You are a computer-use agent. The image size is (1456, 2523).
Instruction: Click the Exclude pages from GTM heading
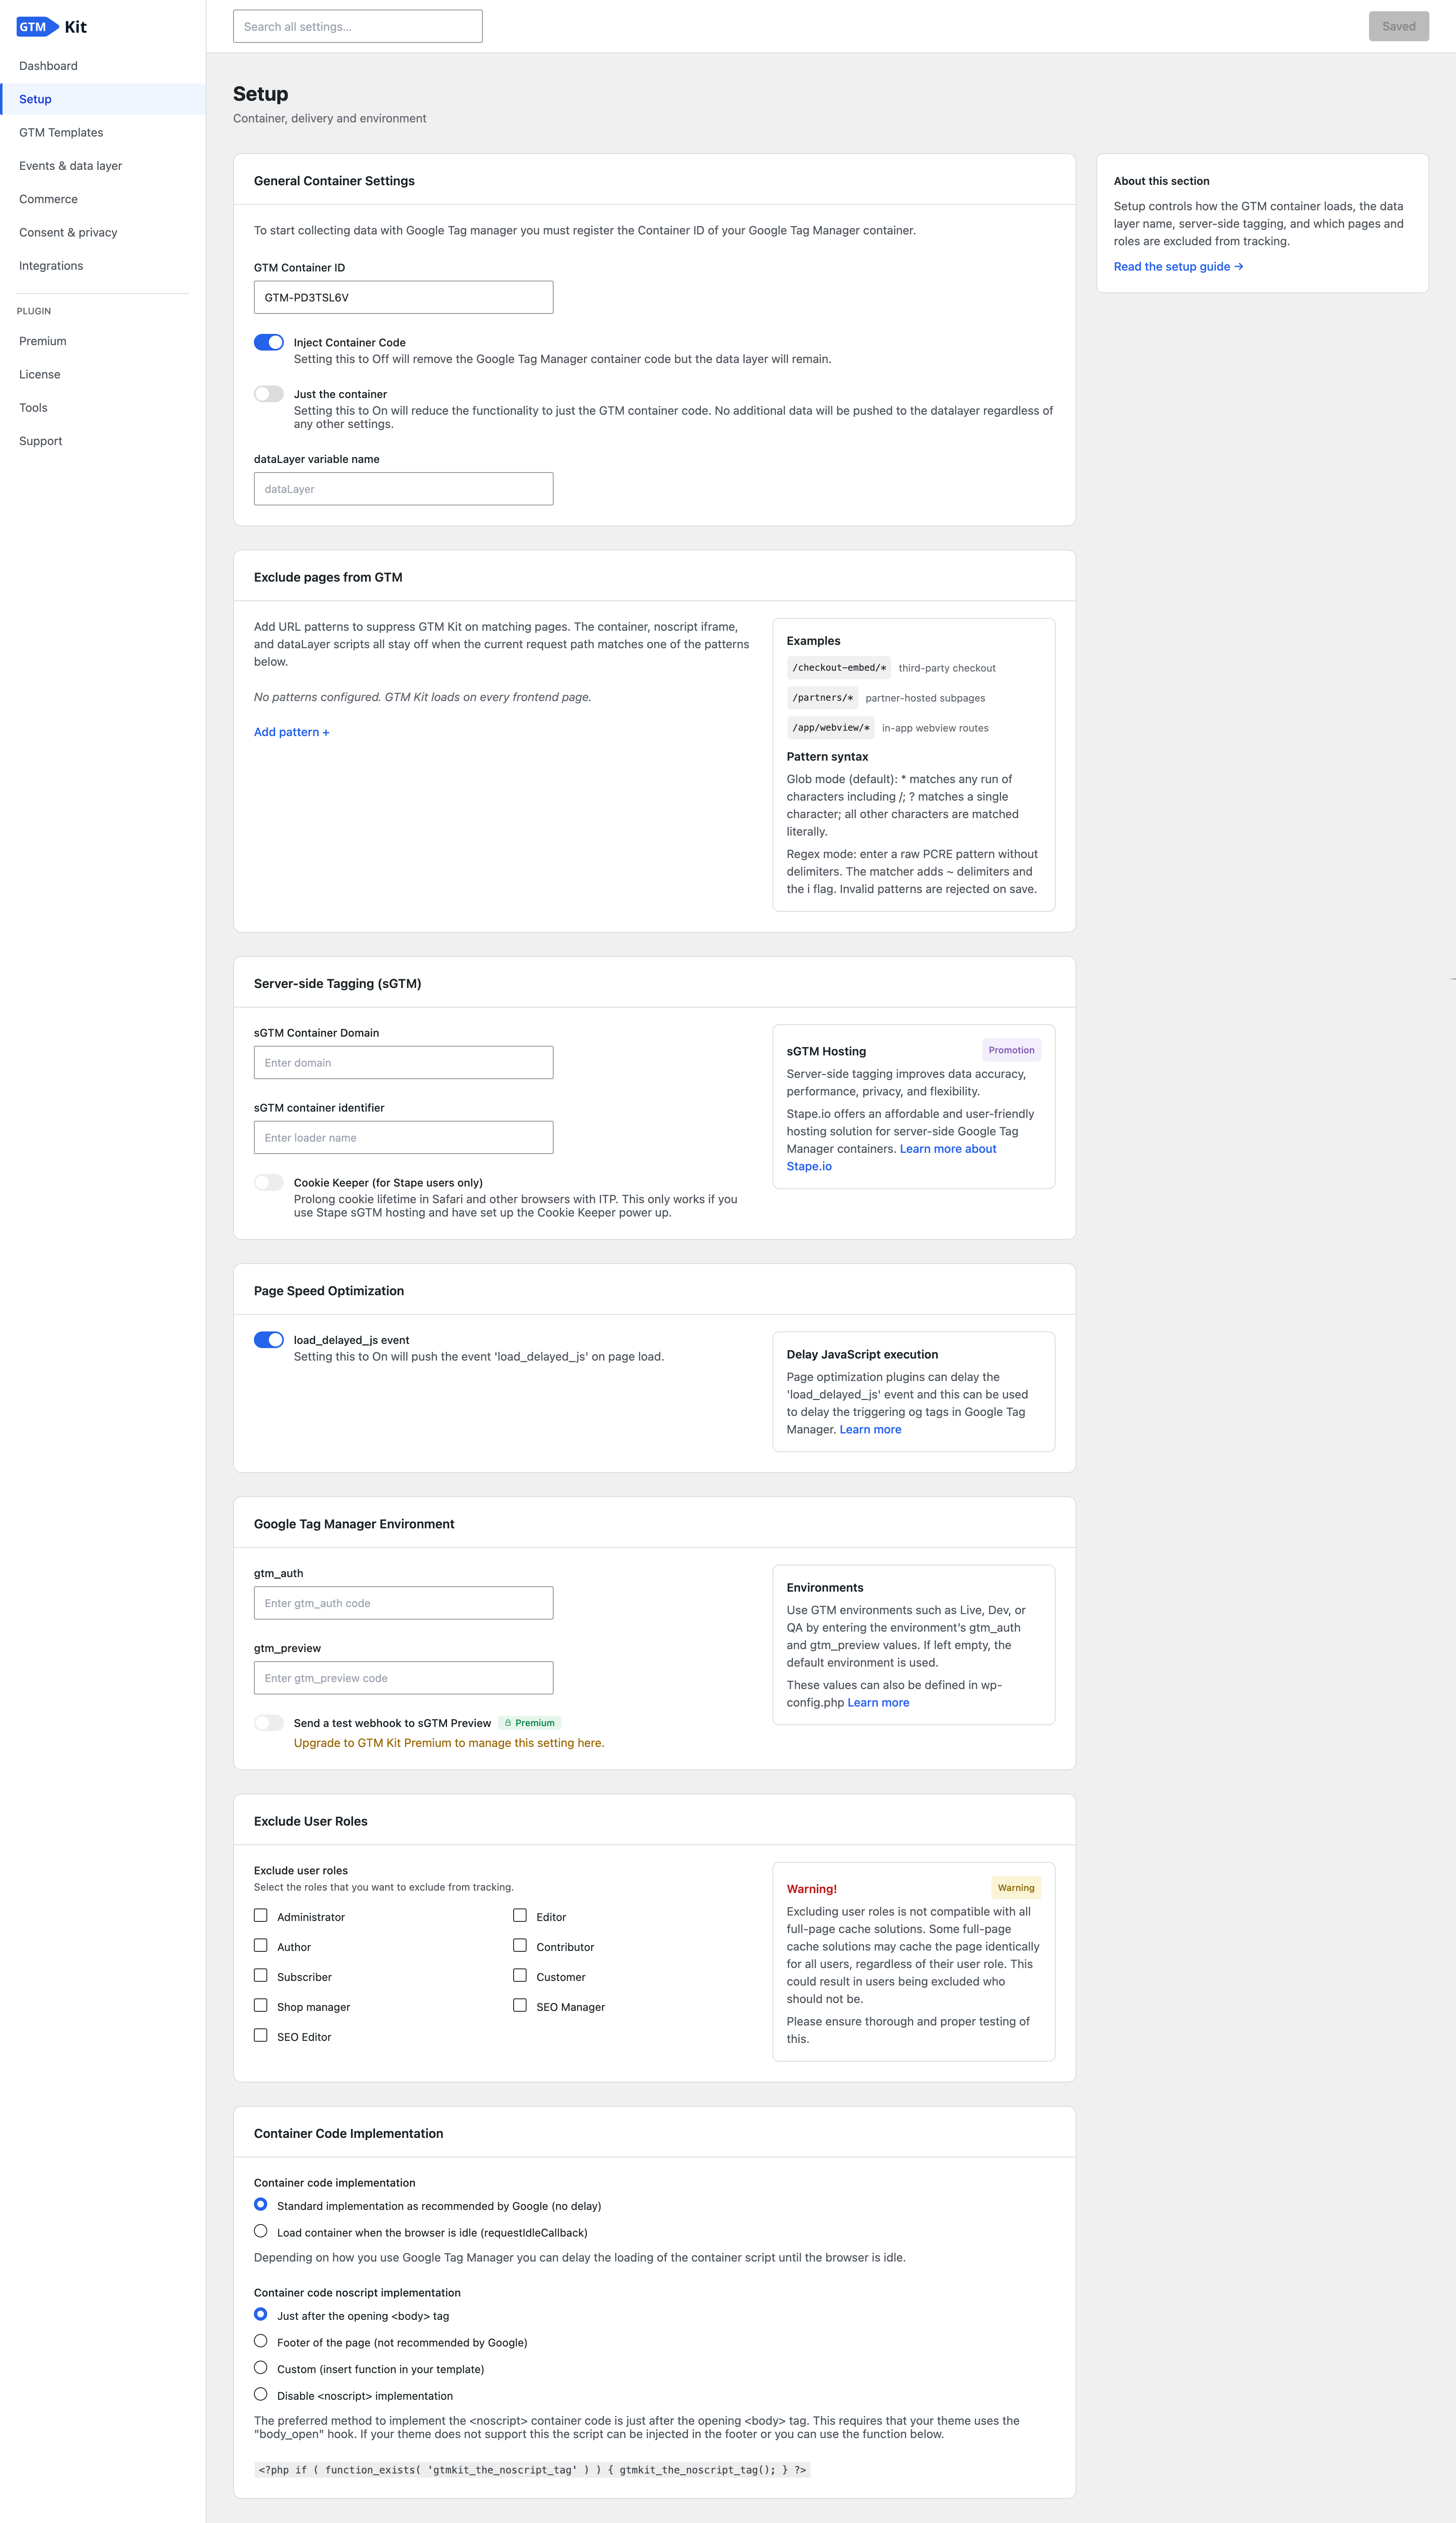click(x=328, y=578)
